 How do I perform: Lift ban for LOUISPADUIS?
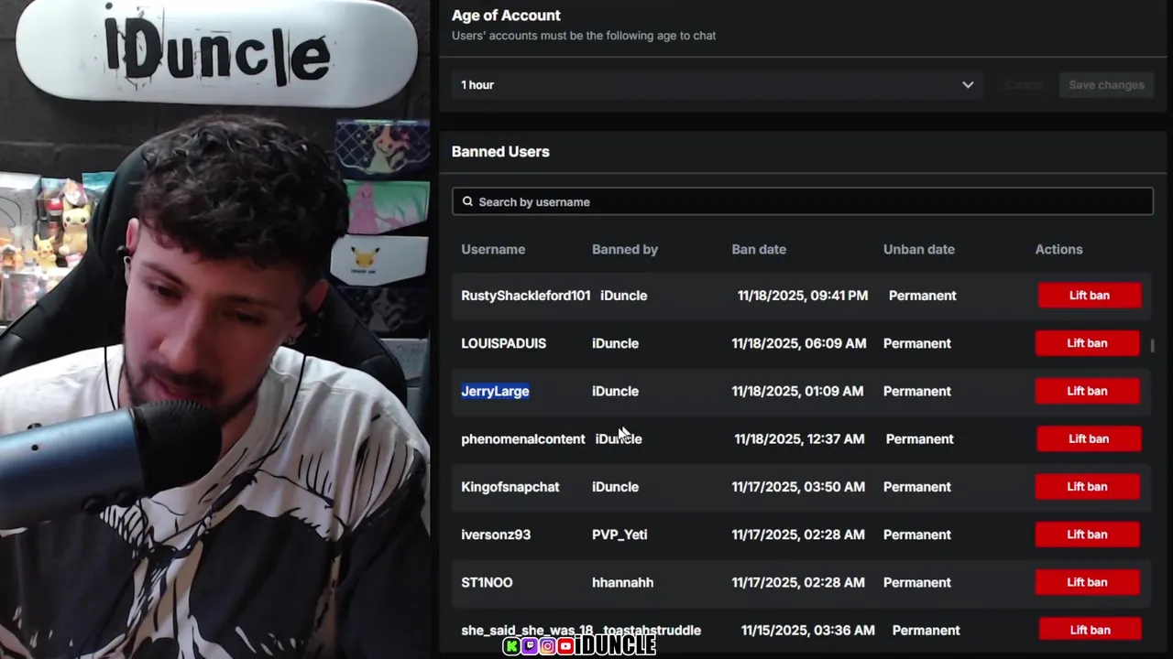coord(1087,343)
